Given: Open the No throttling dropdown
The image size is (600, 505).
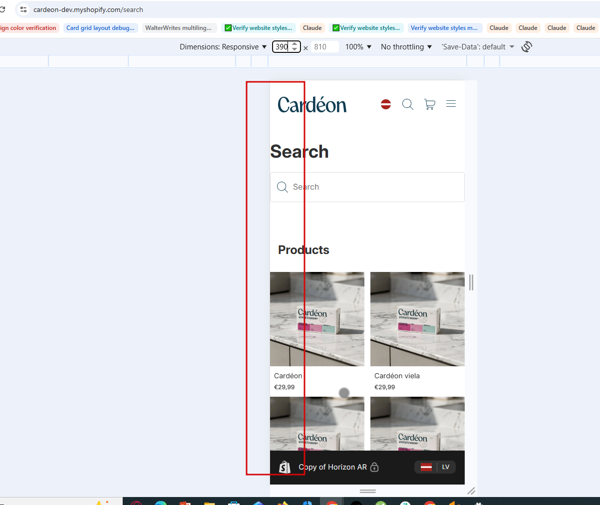Looking at the screenshot, I should tap(406, 47).
